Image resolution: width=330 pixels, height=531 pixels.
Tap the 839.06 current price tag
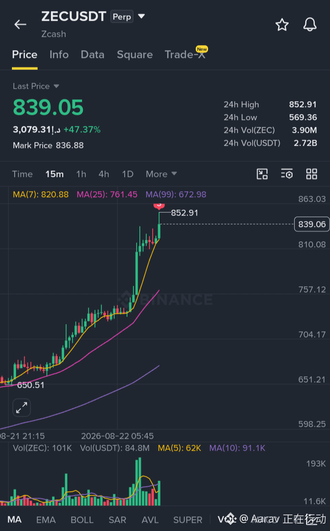(x=312, y=224)
